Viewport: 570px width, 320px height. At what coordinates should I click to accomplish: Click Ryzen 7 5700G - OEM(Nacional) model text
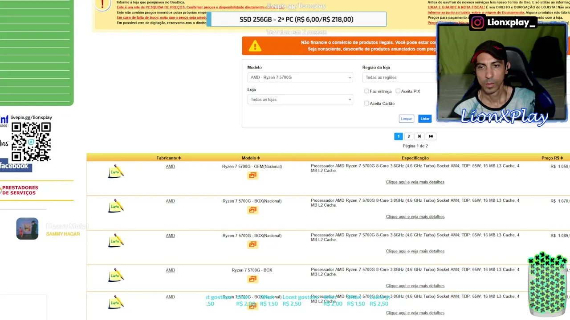[252, 166]
